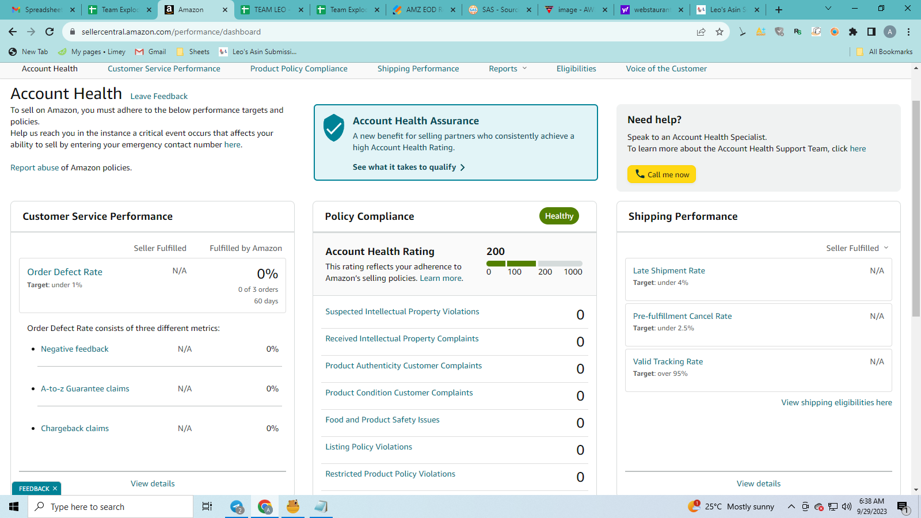The height and width of the screenshot is (518, 921).
Task: Open the Account Health menu item
Action: 50,68
